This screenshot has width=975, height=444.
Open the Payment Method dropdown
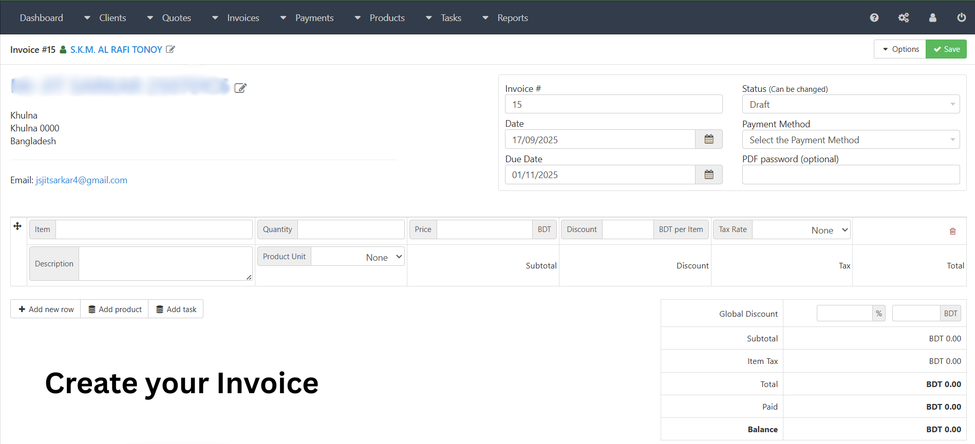[x=850, y=140]
